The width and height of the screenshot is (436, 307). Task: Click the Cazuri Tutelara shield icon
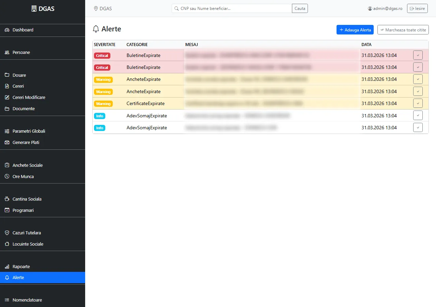(7, 233)
